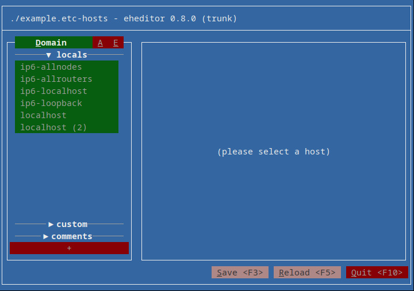
Task: Click Quit <F10> button
Action: pyautogui.click(x=377, y=273)
